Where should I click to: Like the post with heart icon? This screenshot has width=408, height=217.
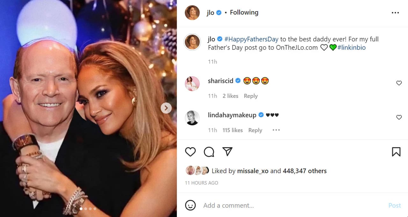click(x=190, y=152)
